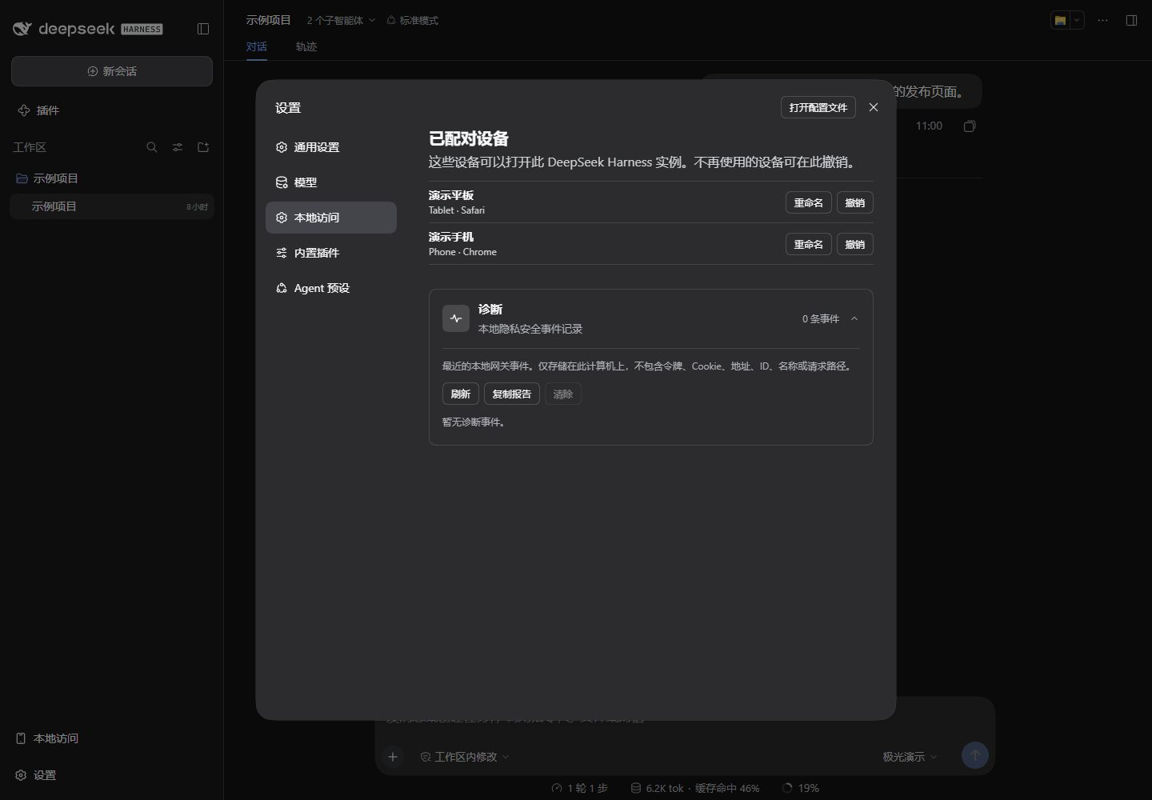Add a new workspace folder icon
Image resolution: width=1152 pixels, height=800 pixels.
(x=203, y=147)
